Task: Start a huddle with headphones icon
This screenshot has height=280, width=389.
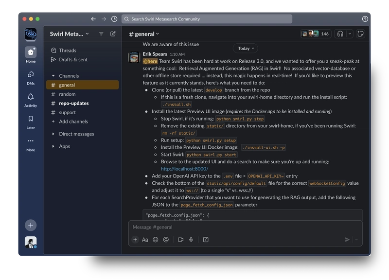Action: coord(340,34)
